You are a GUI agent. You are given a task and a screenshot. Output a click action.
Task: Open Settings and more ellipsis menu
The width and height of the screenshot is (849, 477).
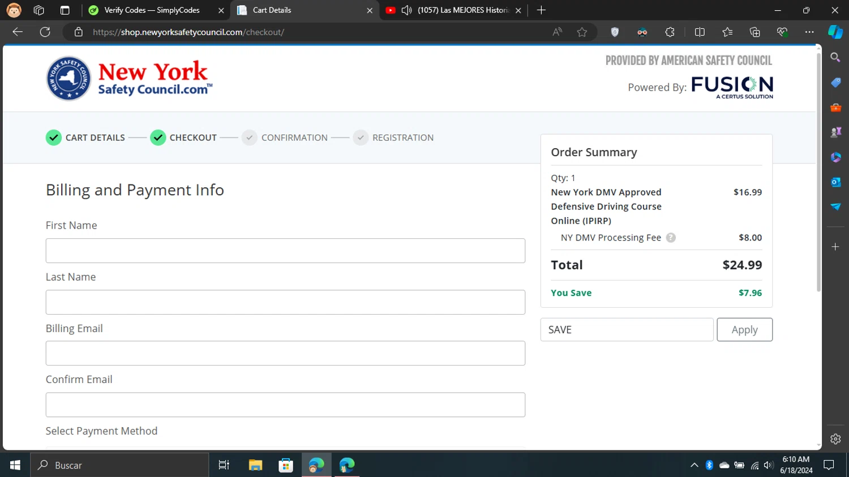[809, 32]
